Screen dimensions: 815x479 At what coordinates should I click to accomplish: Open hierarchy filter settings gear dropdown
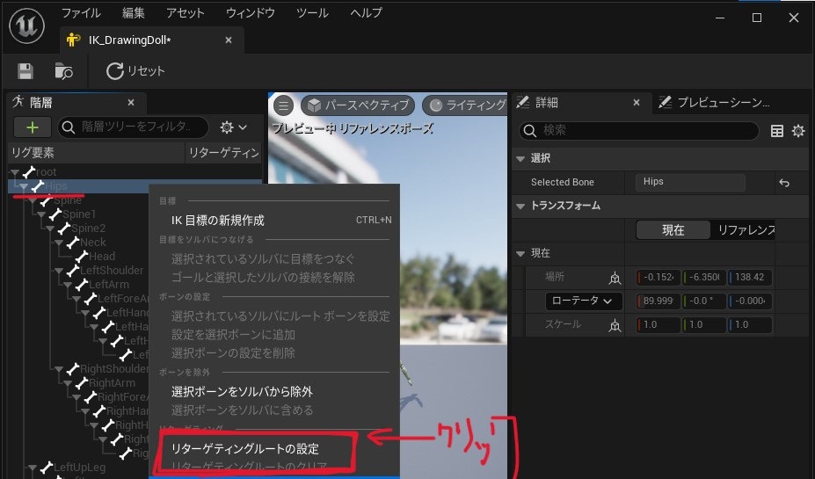(233, 127)
